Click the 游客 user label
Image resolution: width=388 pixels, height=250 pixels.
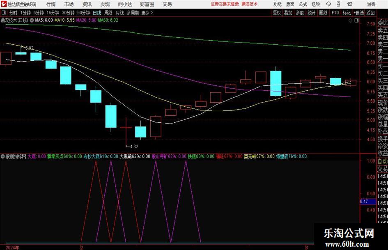(371, 4)
